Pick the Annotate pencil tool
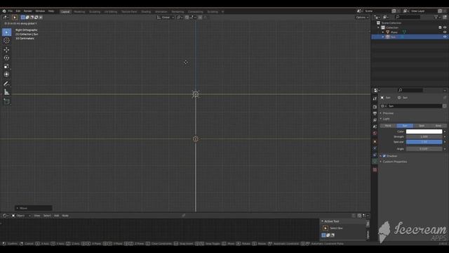This screenshot has height=253, width=449. 6,84
